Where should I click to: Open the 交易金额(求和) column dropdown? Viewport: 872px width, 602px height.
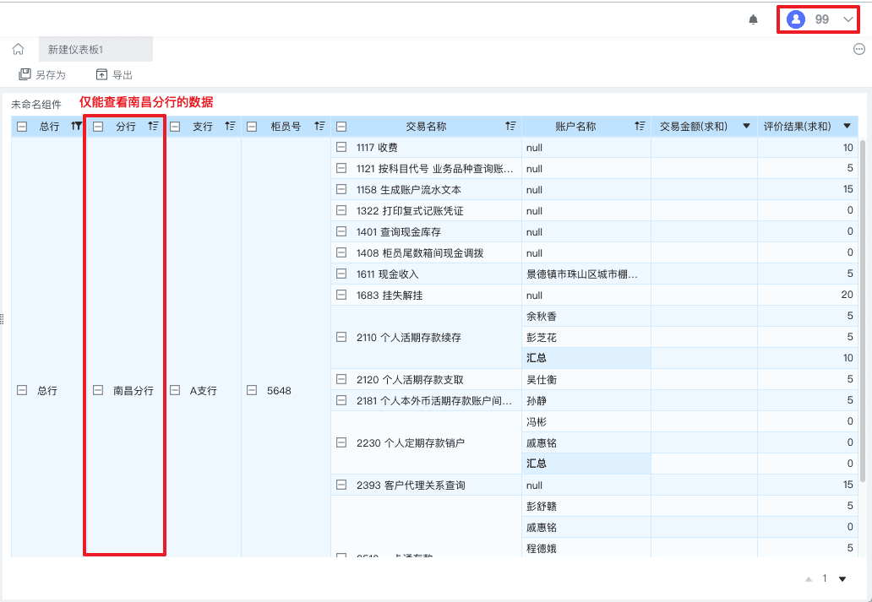(x=747, y=126)
